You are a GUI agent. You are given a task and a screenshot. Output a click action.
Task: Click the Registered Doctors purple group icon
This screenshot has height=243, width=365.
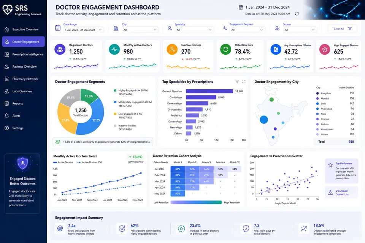(60, 49)
